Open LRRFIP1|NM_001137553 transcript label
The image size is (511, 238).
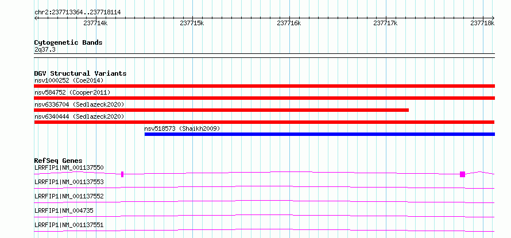coord(69,182)
